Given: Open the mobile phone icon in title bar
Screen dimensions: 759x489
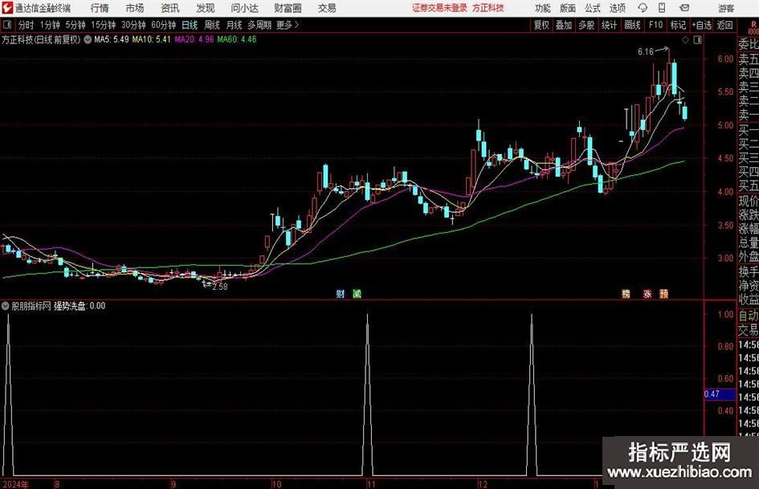Looking at the screenshot, I should click(662, 8).
